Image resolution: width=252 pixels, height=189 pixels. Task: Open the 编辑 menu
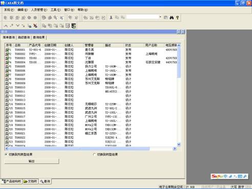tap(23, 10)
